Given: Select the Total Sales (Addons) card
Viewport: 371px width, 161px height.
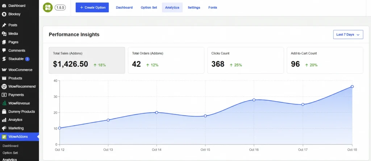Looking at the screenshot, I should tap(87, 60).
